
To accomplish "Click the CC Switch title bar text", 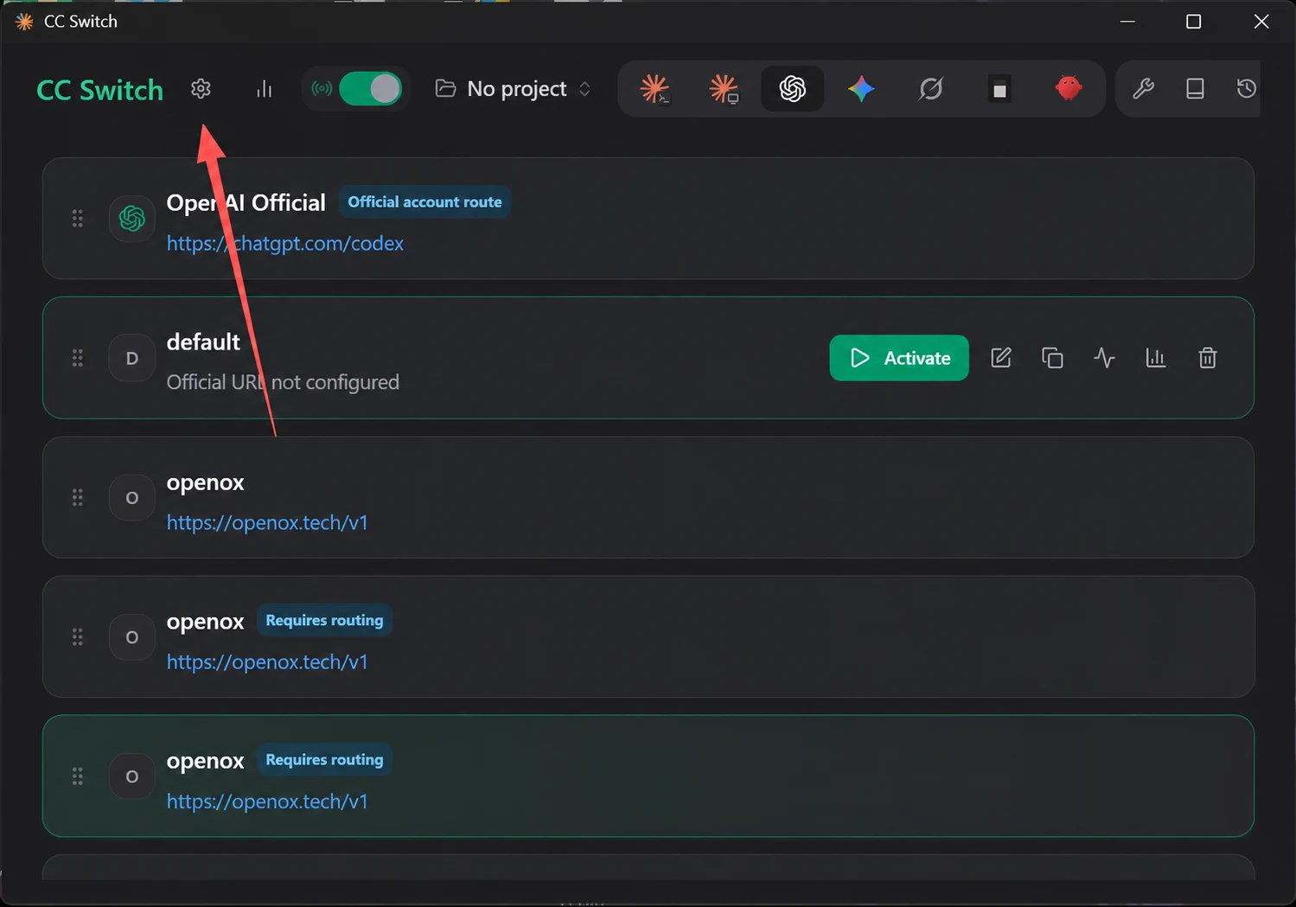I will (x=80, y=22).
